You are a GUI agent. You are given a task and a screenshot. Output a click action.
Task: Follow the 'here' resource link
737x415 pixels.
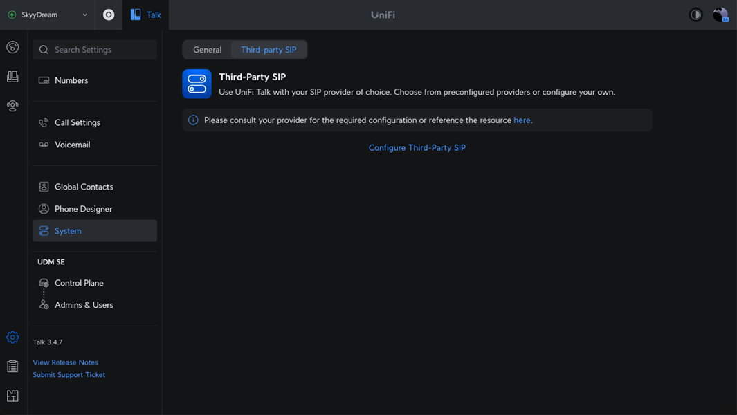[522, 120]
